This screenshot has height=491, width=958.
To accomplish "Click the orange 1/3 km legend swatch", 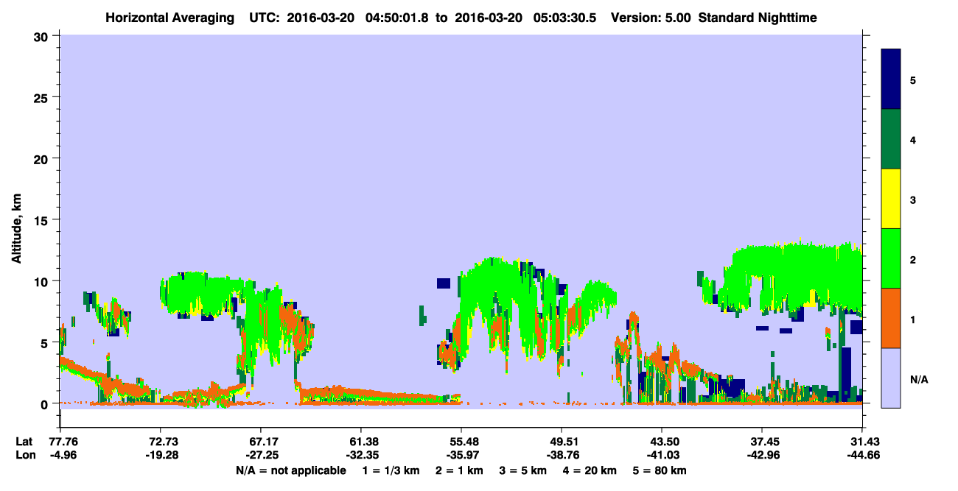I will [891, 317].
